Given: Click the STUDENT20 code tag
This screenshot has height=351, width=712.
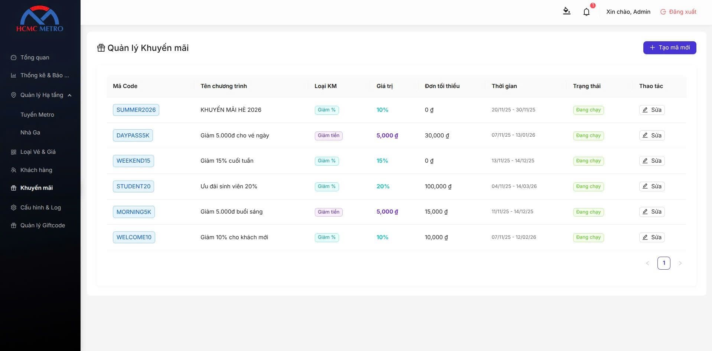Looking at the screenshot, I should (x=133, y=186).
